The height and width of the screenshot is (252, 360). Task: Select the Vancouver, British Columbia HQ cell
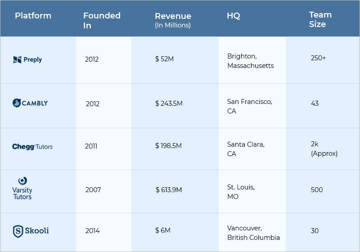click(253, 233)
